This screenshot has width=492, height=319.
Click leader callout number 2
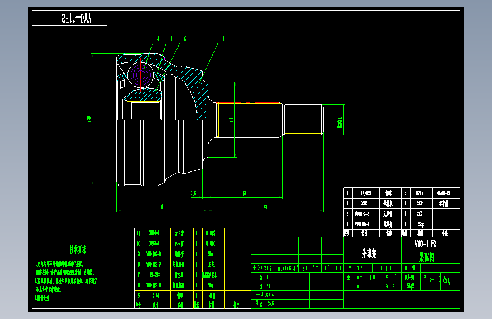coord(185,39)
